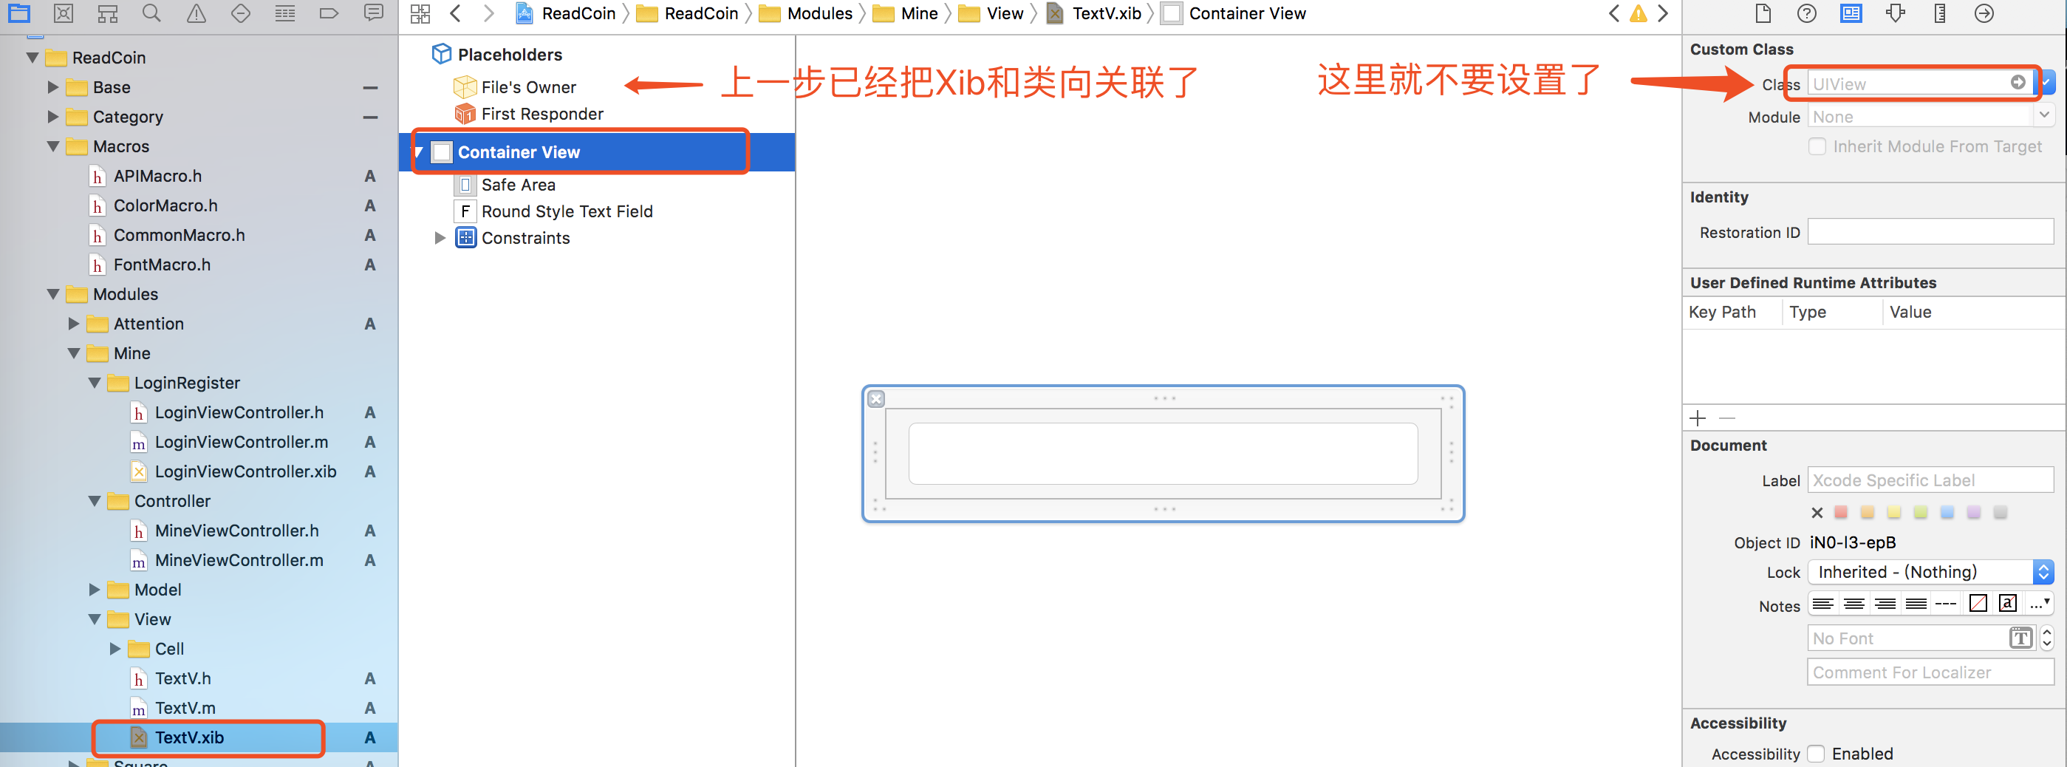Open the Issue navigator
The width and height of the screenshot is (2067, 767).
click(x=196, y=13)
